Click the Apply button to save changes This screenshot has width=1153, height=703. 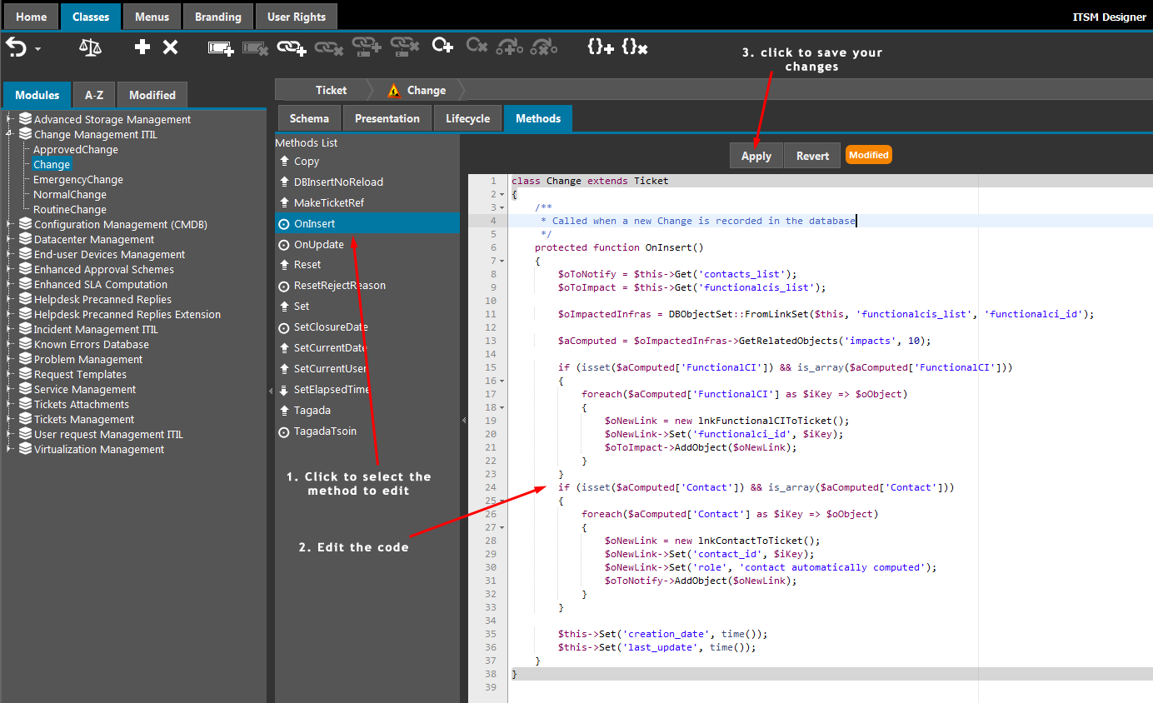pyautogui.click(x=756, y=155)
